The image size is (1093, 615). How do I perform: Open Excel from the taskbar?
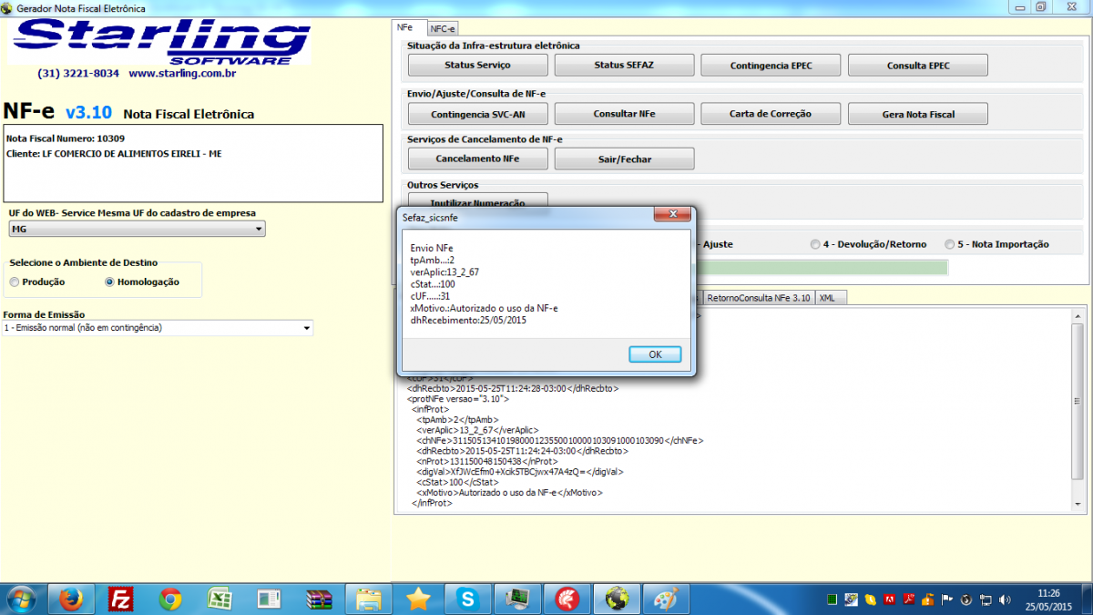point(220,599)
